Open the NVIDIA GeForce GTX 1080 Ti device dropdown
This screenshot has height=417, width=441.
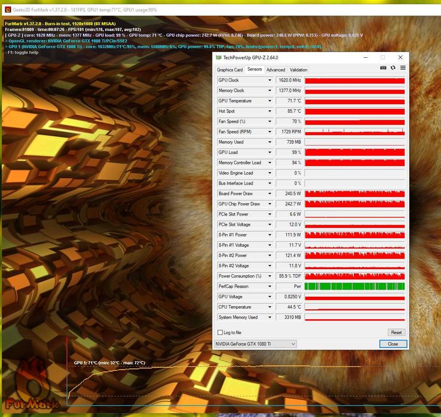pyautogui.click(x=255, y=344)
